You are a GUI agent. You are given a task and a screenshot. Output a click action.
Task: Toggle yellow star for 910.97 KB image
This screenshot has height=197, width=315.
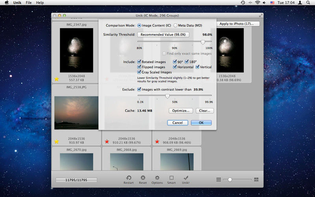tap(57, 142)
